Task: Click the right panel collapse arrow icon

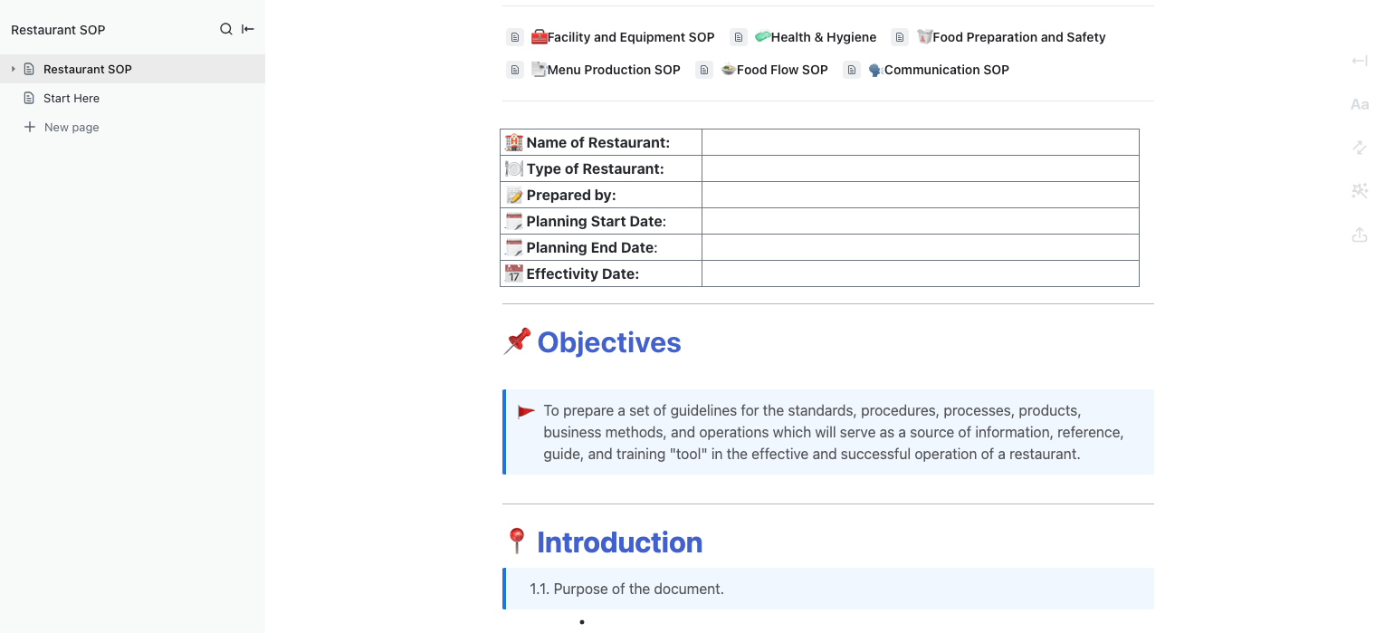Action: point(1359,61)
